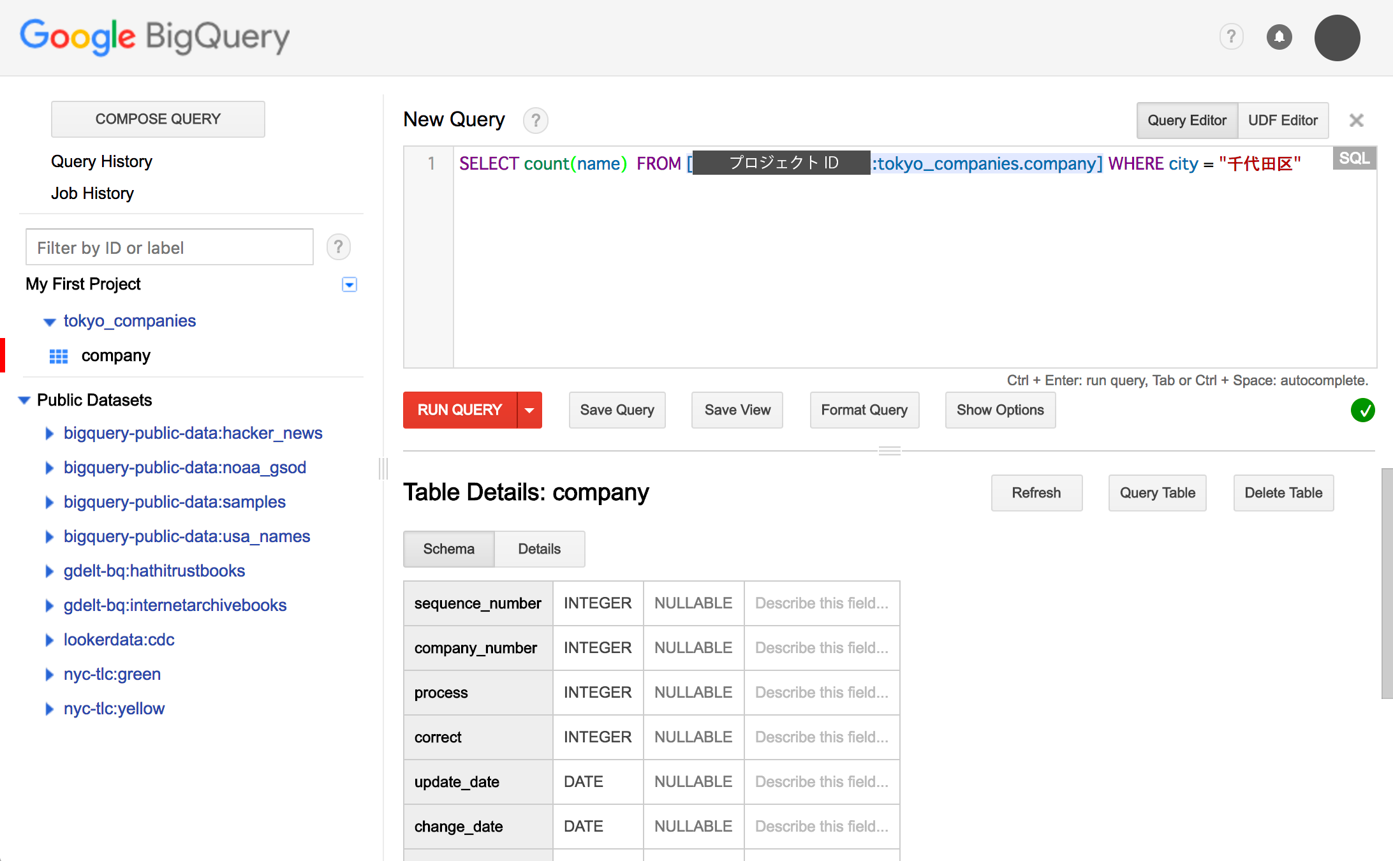Click the SQL dialect badge
This screenshot has width=1393, height=861.
pyautogui.click(x=1354, y=158)
